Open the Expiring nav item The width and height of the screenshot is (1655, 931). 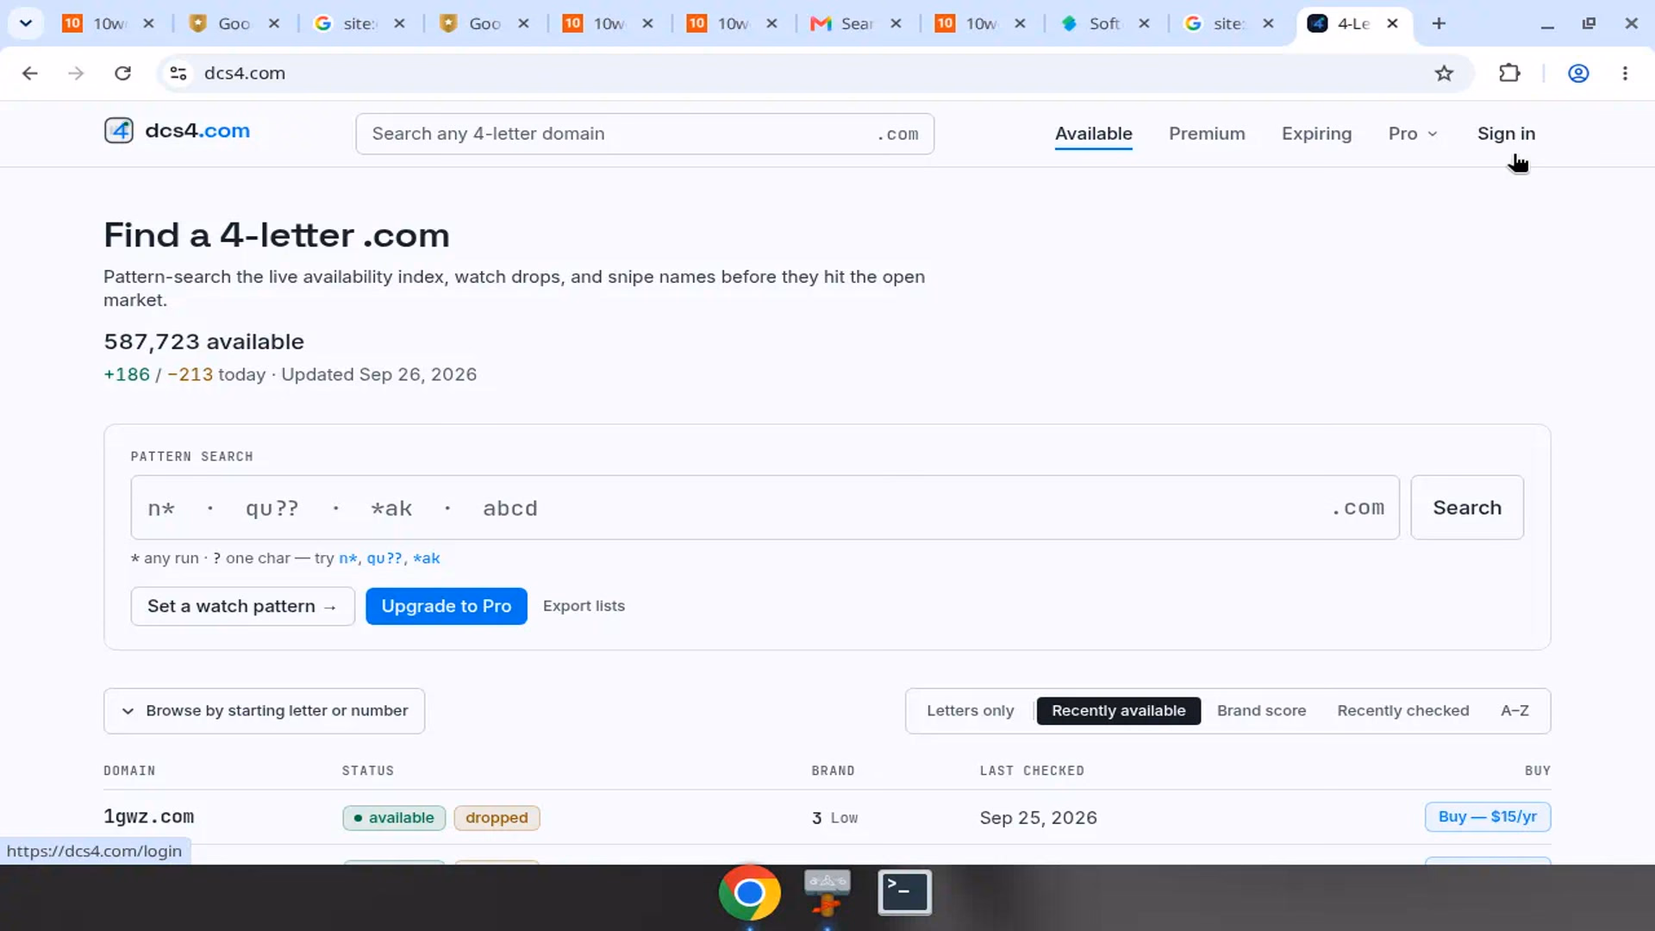1316,134
